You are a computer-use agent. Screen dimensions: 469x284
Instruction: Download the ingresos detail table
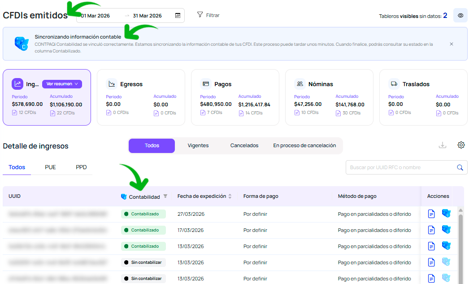443,145
